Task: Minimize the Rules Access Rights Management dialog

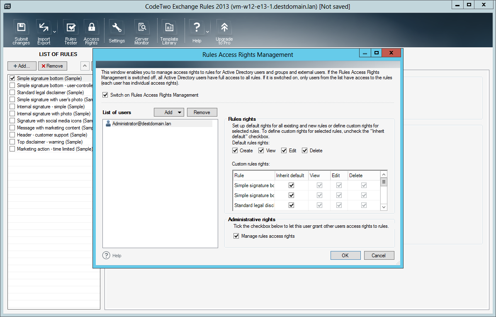Action: (365, 53)
